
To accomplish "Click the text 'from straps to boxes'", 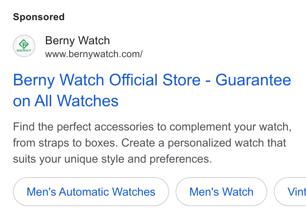I will click(65, 143).
